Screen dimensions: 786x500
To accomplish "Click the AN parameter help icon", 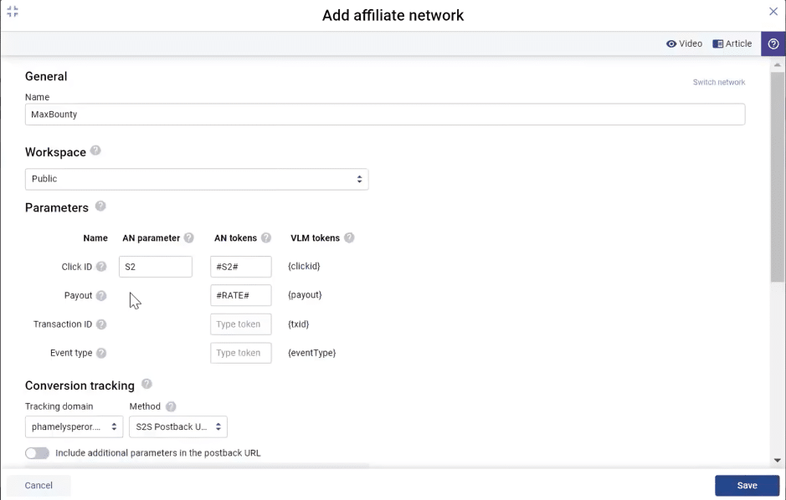I will [188, 237].
